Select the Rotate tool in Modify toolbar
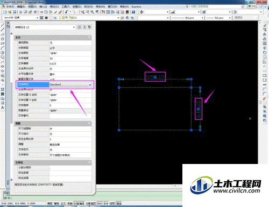This screenshot has width=269, height=207. click(x=265, y=53)
